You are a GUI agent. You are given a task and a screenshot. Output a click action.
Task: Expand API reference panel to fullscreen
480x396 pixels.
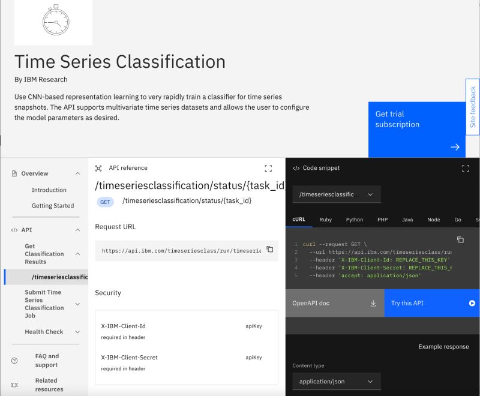pos(268,168)
